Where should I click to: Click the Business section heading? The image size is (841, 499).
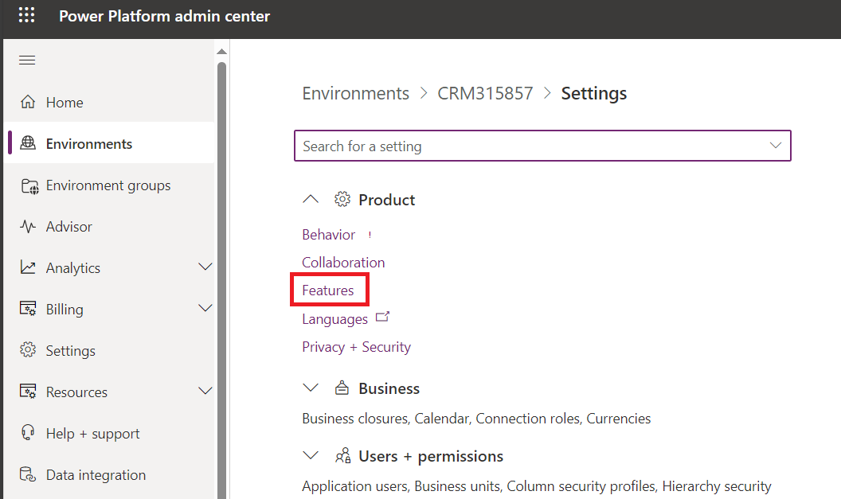tap(389, 388)
